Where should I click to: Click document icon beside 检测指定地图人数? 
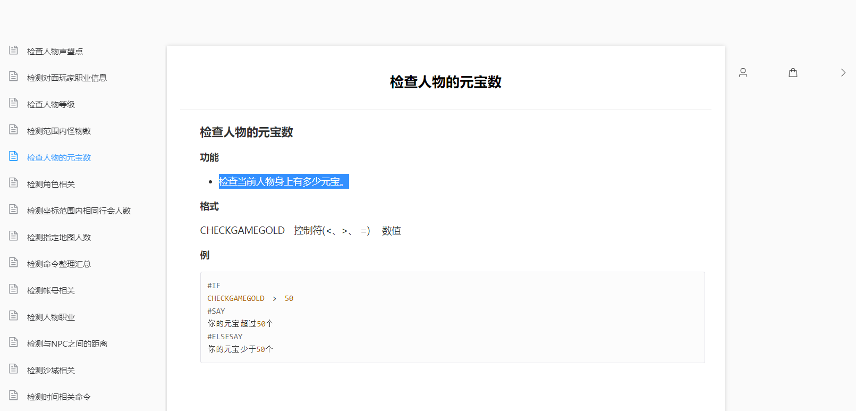pyautogui.click(x=14, y=236)
